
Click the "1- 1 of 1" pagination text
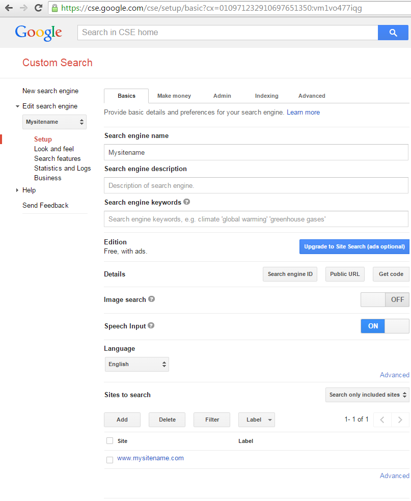[357, 420]
